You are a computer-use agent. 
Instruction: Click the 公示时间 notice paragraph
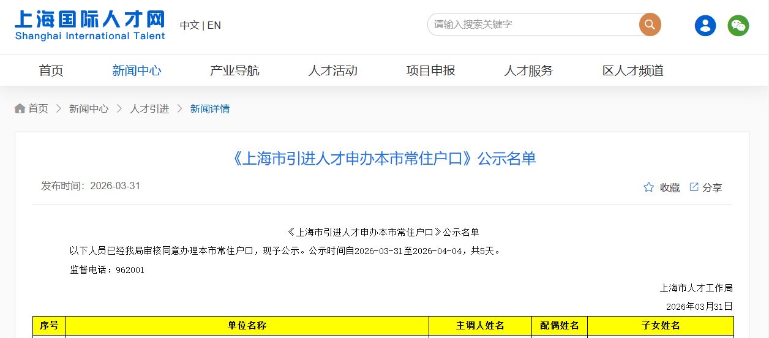point(287,251)
